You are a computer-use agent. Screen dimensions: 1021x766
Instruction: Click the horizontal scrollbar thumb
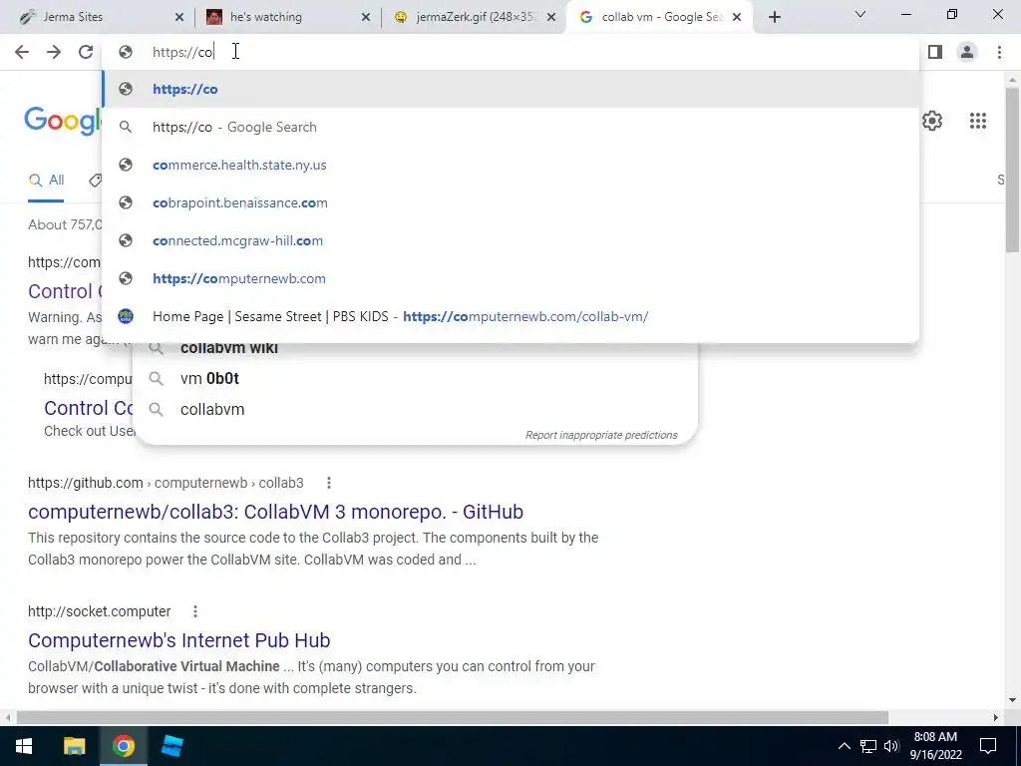452,717
